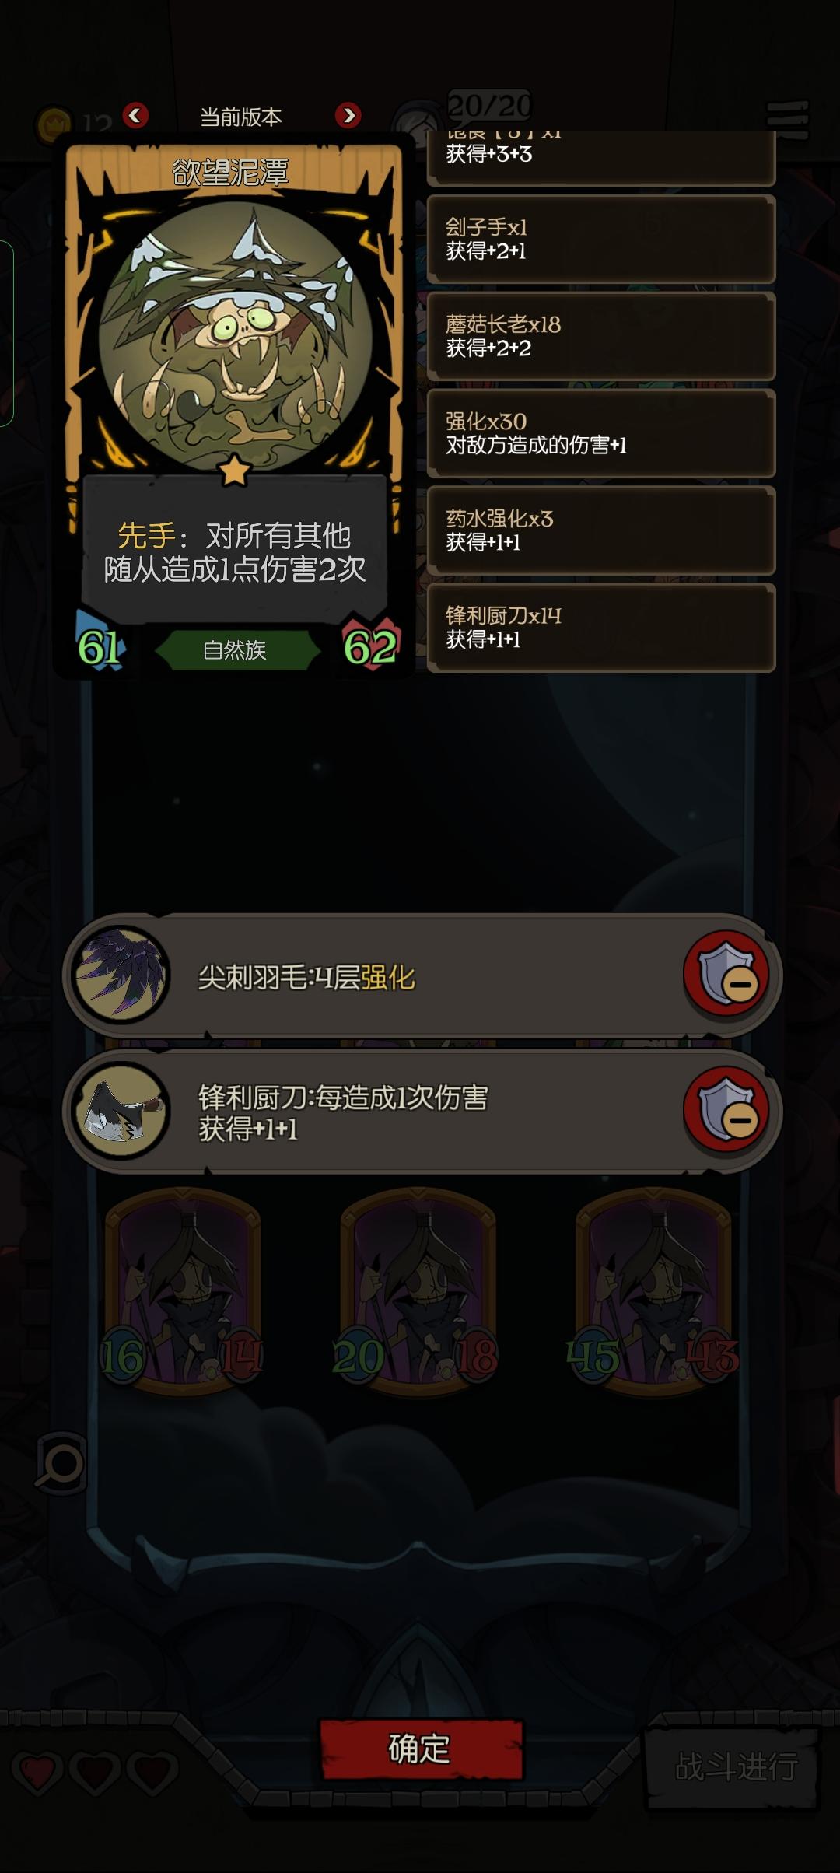Tap the 欲望泥潭 card portrait
The width and height of the screenshot is (840, 1873).
(235, 336)
